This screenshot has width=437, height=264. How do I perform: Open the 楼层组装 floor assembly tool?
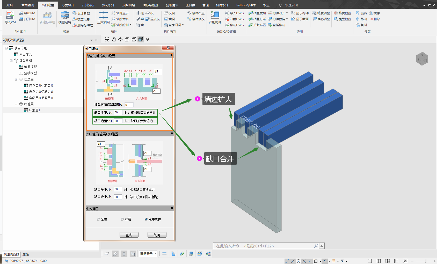click(64, 17)
